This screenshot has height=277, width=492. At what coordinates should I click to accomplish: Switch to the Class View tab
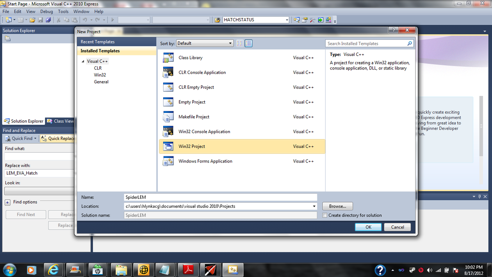(60, 121)
